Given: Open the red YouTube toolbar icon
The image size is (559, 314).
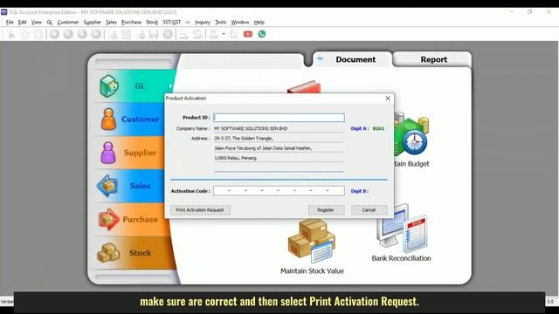Looking at the screenshot, I should pos(248,34).
